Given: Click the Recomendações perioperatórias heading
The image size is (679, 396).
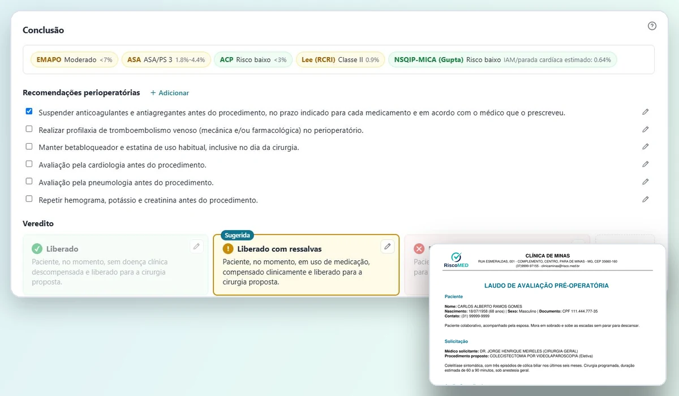Looking at the screenshot, I should 81,93.
